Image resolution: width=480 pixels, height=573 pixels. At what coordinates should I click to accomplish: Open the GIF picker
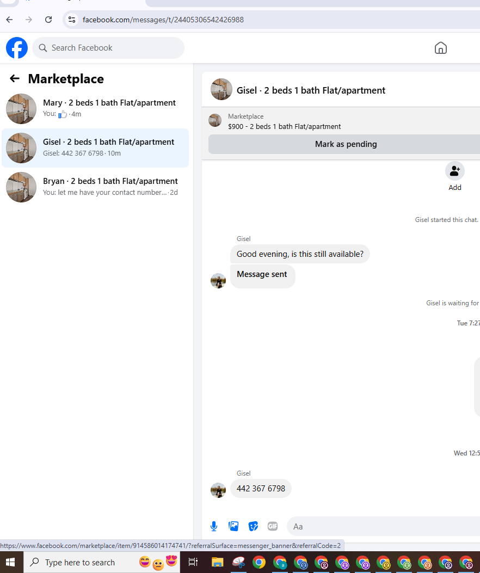[272, 526]
